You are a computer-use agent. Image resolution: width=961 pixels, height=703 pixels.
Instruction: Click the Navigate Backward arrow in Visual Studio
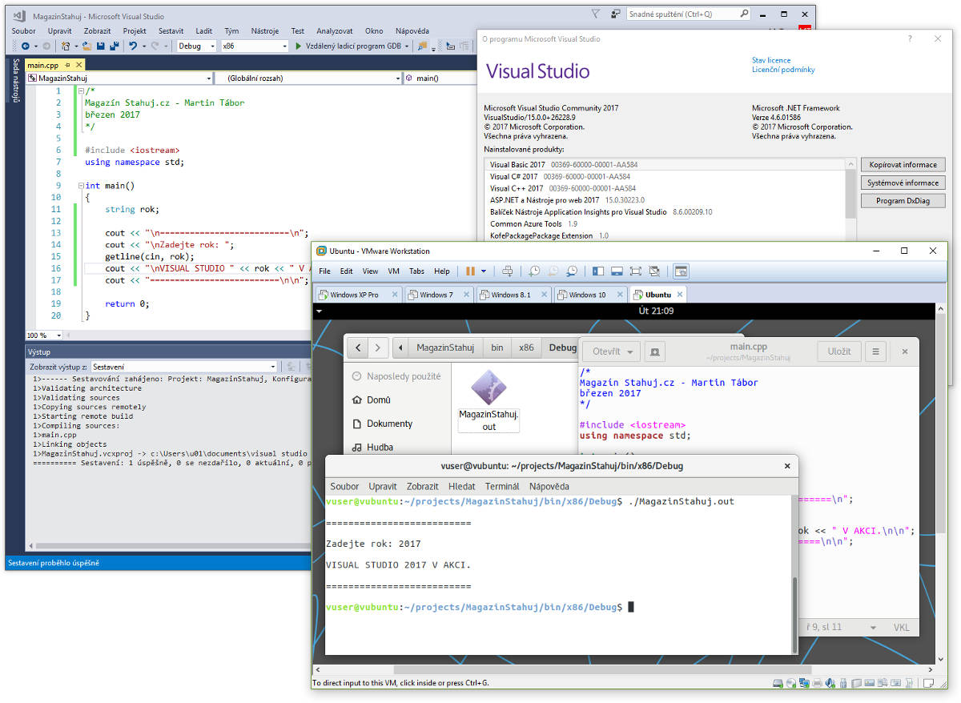(x=25, y=46)
